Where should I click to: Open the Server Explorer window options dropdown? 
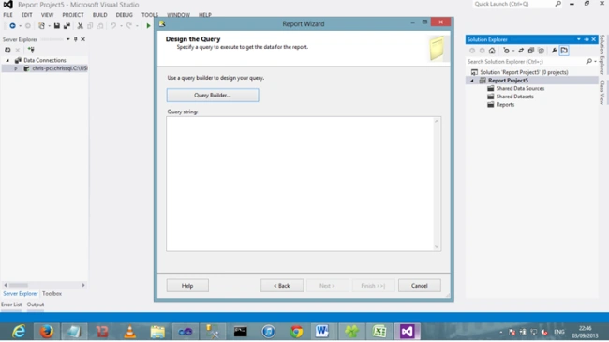tap(68, 39)
